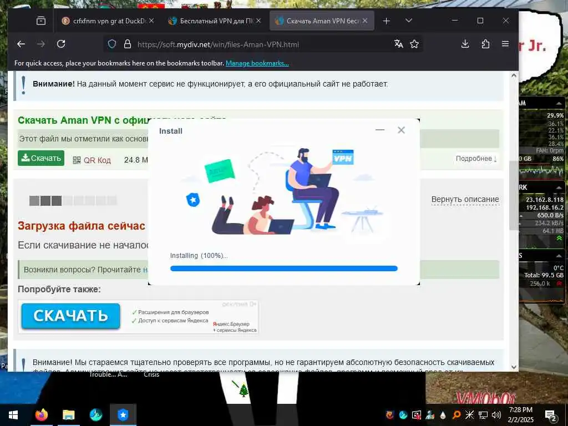Close the DuckDuckGo search tab

(x=151, y=21)
